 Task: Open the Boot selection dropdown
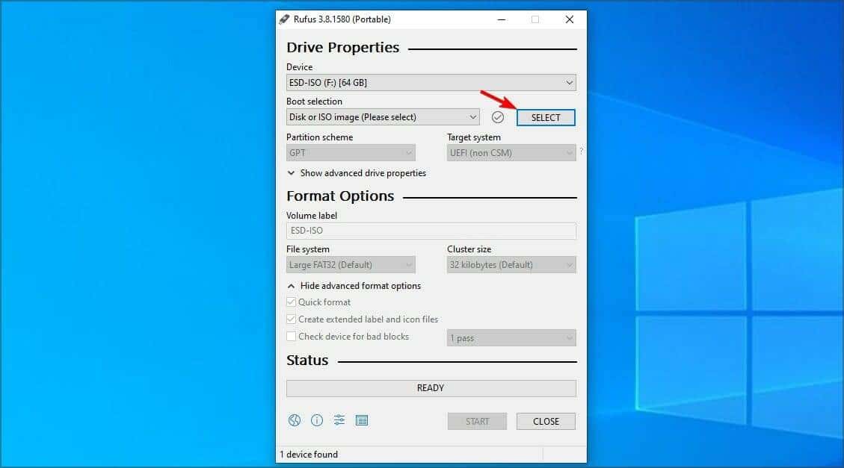[x=383, y=117]
